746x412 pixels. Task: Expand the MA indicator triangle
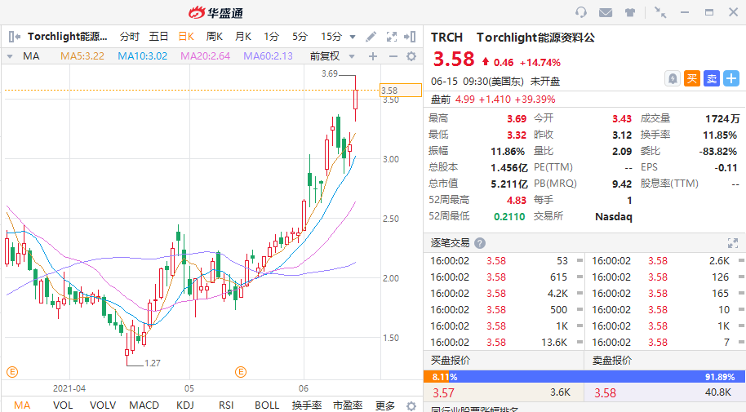coord(10,56)
